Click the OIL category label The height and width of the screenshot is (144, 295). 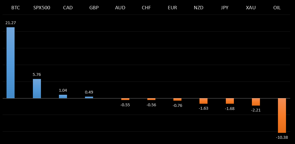click(277, 7)
